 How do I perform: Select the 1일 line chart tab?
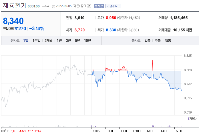click(26, 40)
